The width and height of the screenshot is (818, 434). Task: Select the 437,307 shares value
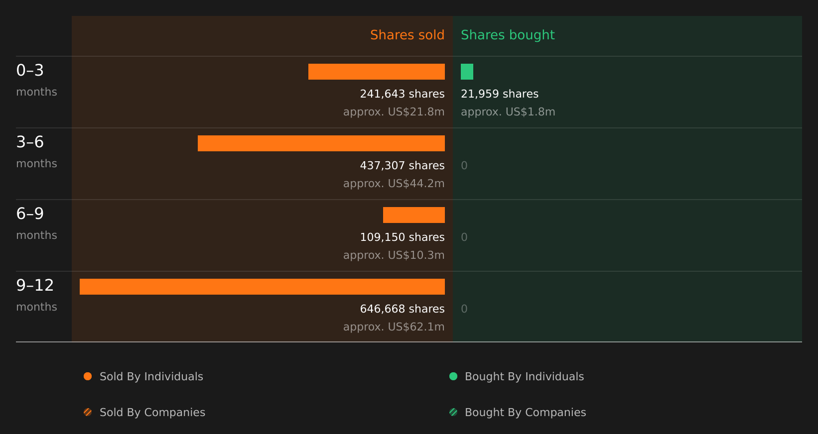coord(402,166)
